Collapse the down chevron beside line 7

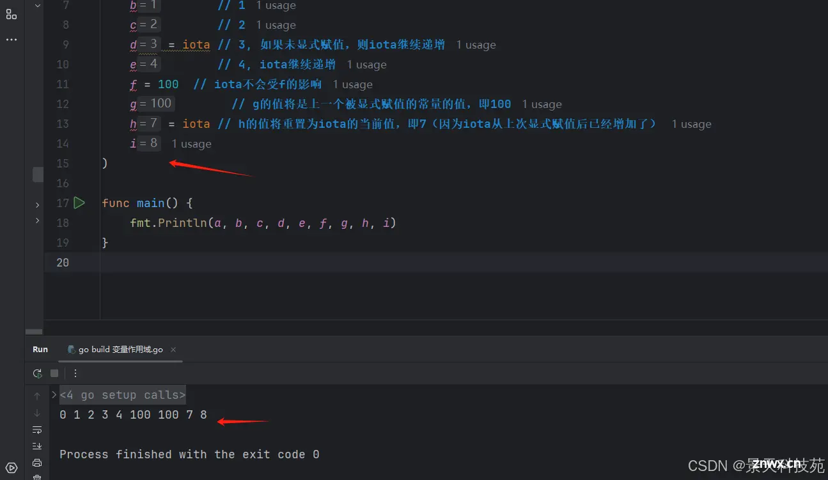coord(37,5)
